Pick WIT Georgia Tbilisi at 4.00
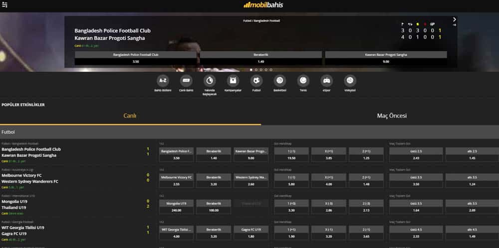This screenshot has width=499, height=248. 176,233
